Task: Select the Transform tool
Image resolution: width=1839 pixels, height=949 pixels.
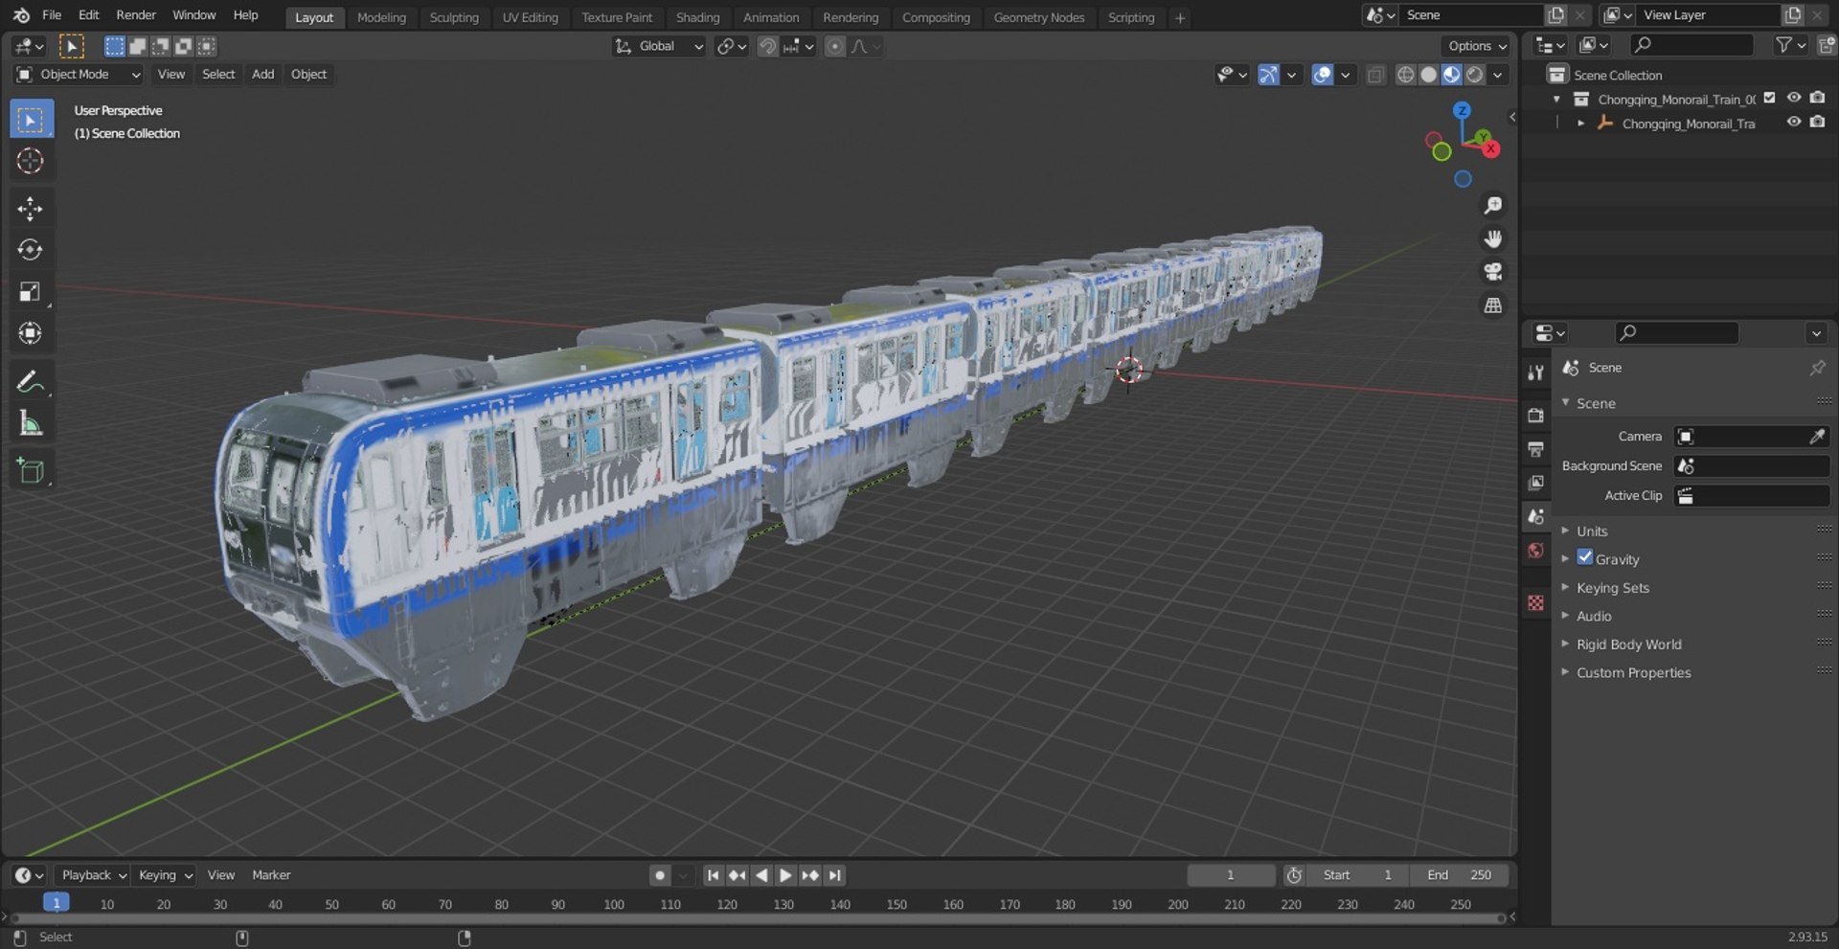Action: point(31,333)
